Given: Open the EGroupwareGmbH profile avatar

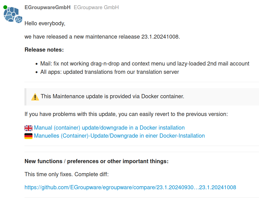Looking at the screenshot, I should pyautogui.click(x=11, y=14).
